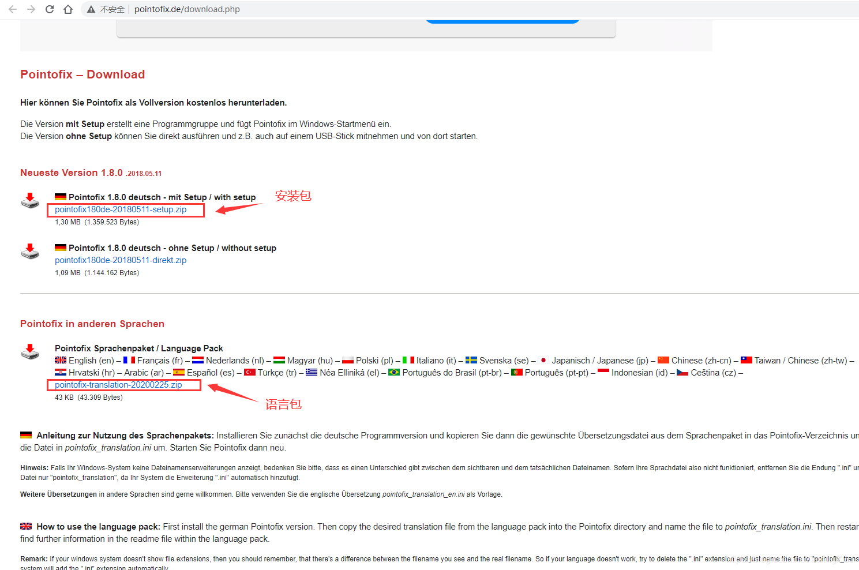Click the file size text '43 KB'

(x=64, y=397)
